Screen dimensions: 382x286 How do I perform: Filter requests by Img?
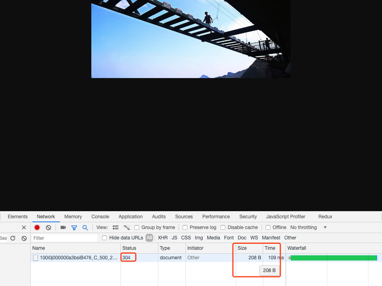coord(199,238)
